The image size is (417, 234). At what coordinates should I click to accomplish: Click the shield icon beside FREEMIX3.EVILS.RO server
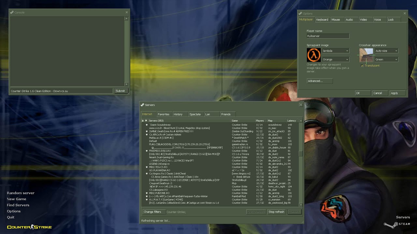click(x=147, y=151)
